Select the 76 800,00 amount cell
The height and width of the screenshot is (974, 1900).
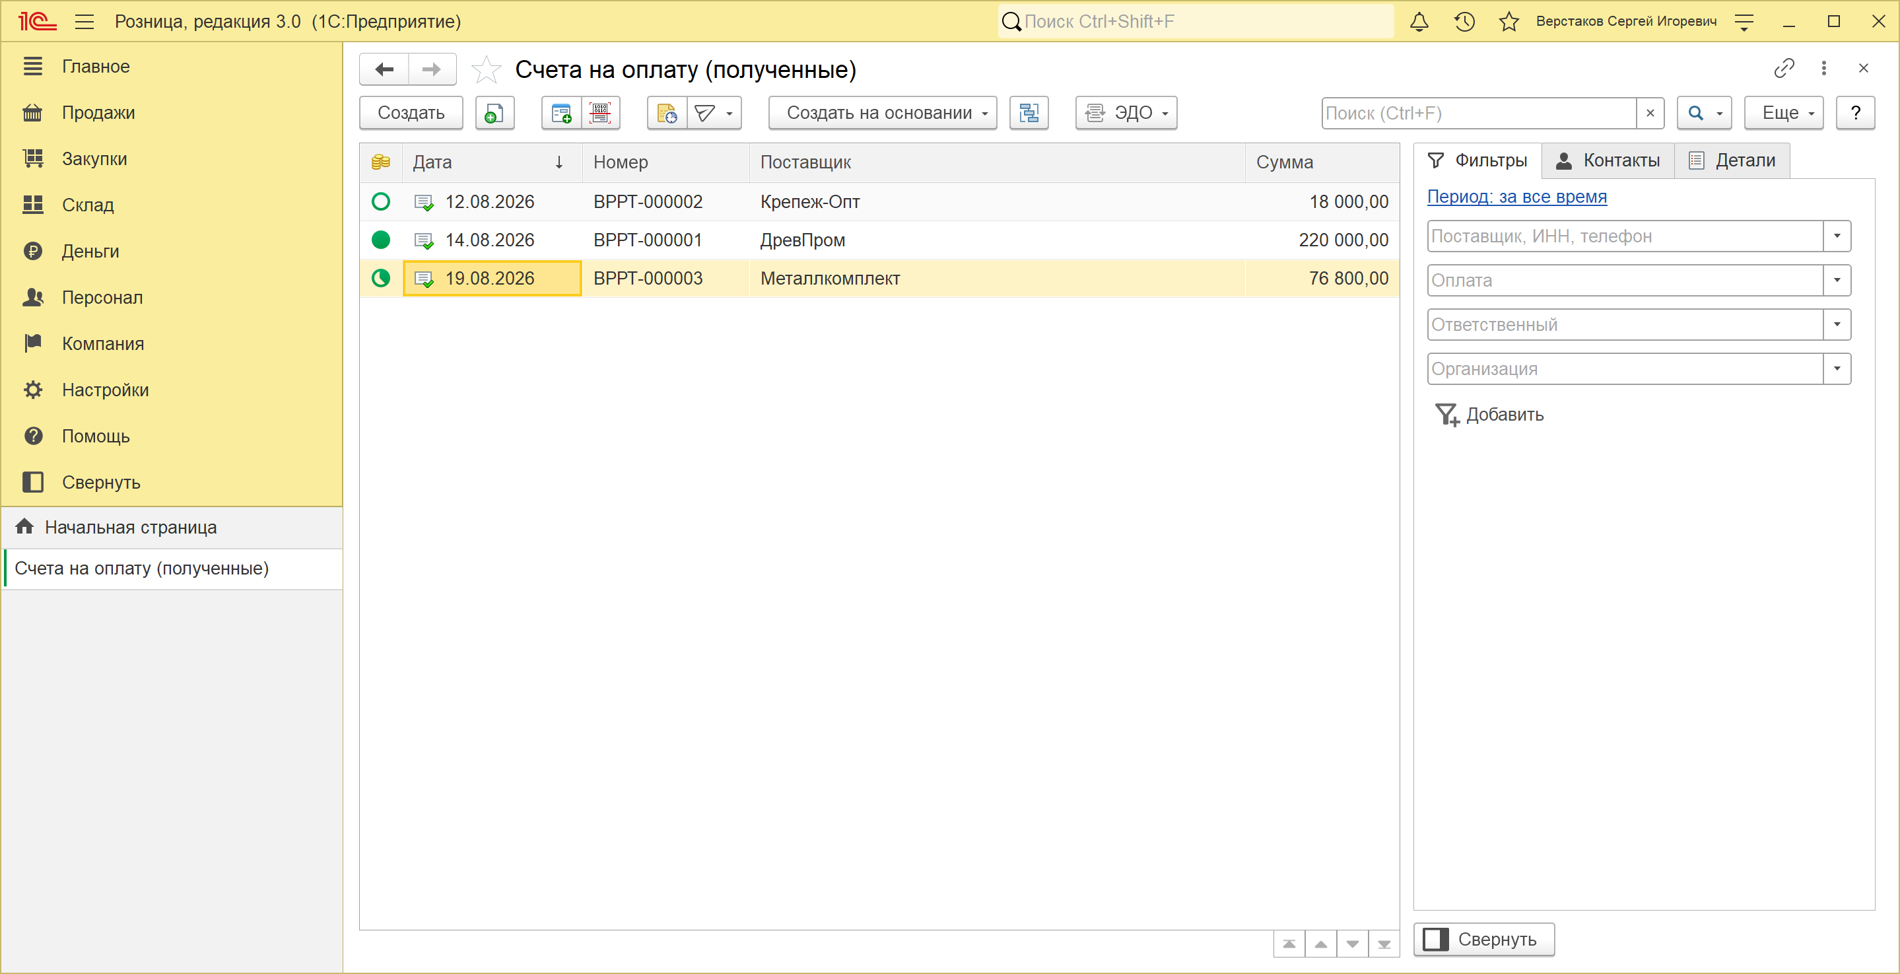pos(1322,278)
